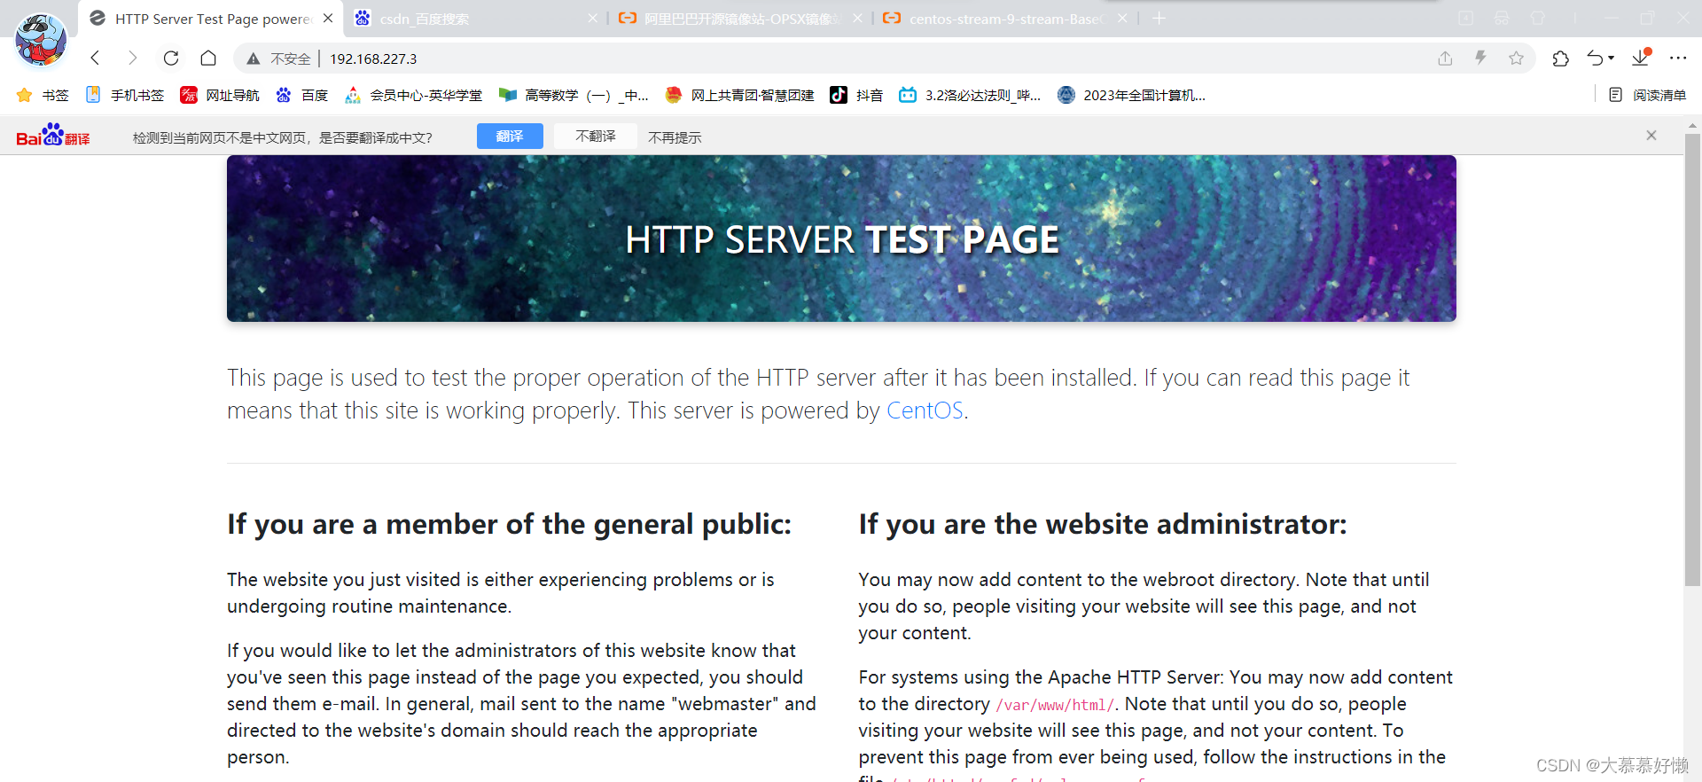Open the 会员中心-英华学堂 bookmark
The image size is (1702, 782).
[x=413, y=95]
